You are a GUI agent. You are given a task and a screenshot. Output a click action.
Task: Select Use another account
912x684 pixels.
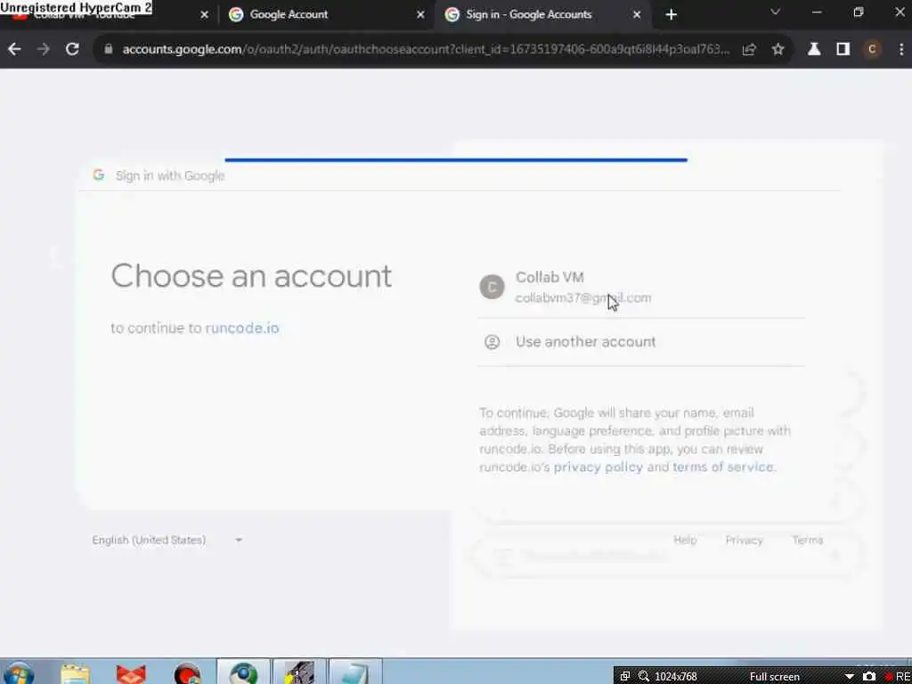(641, 342)
